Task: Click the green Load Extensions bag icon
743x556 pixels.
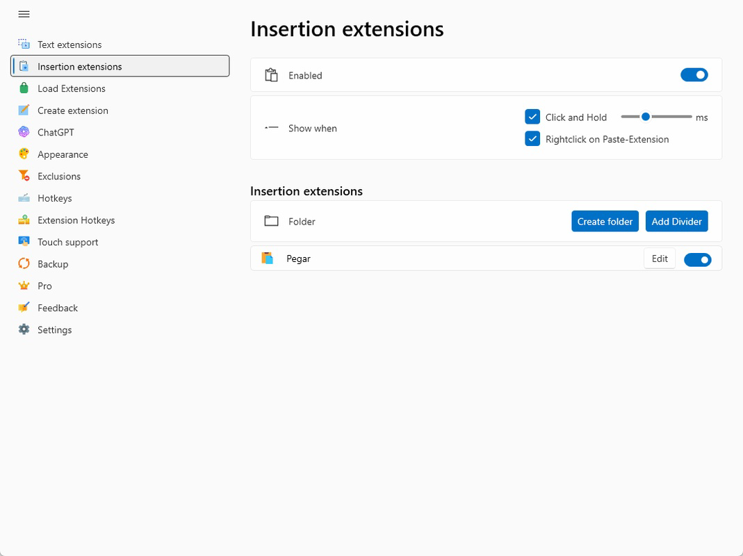Action: click(24, 88)
